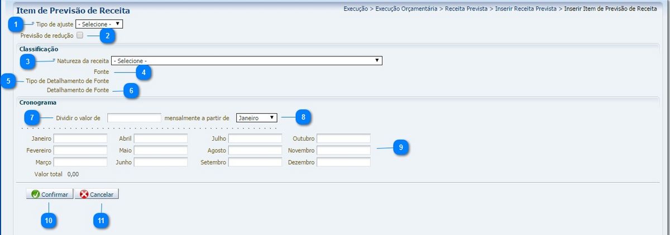Click the red X icon on Cancelar
Image resolution: width=670 pixels, height=235 pixels.
click(84, 195)
